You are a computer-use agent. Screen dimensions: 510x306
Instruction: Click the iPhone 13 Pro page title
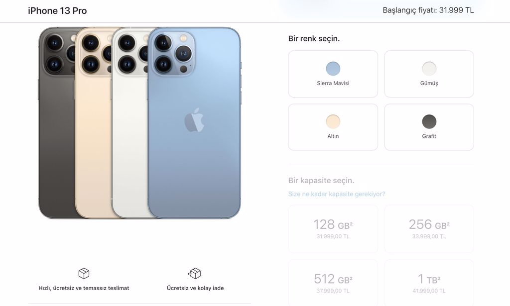pos(57,11)
